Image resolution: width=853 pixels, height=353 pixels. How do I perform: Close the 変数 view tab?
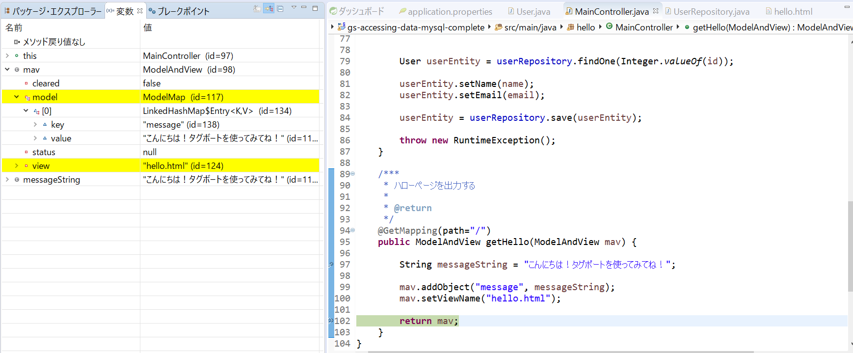click(x=140, y=10)
